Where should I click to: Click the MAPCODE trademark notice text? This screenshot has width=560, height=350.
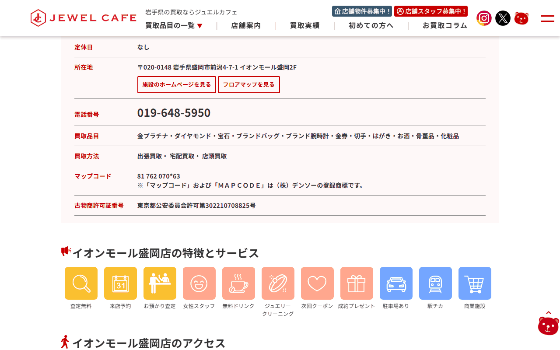[x=250, y=185]
